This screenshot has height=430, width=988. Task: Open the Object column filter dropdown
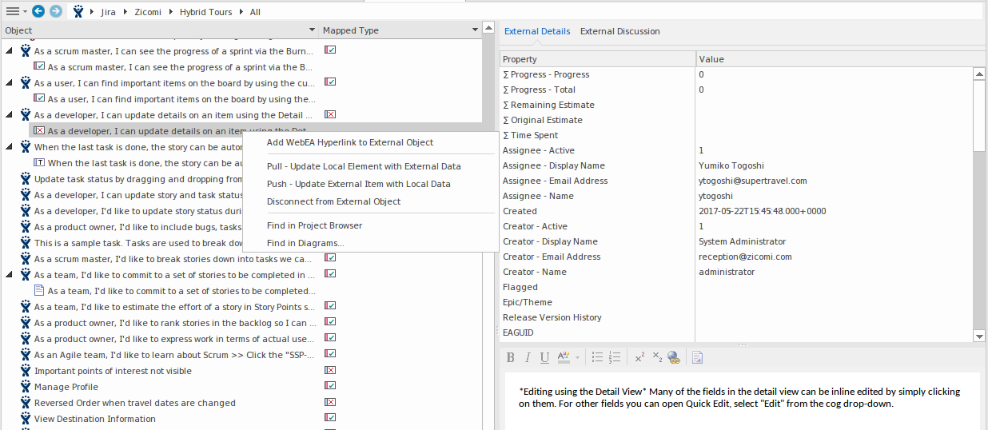pos(311,30)
